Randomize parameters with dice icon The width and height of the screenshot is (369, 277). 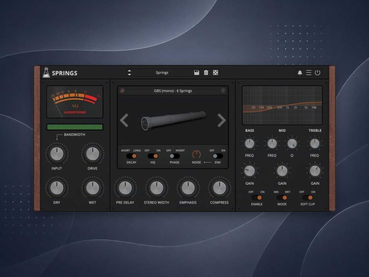pyautogui.click(x=215, y=72)
